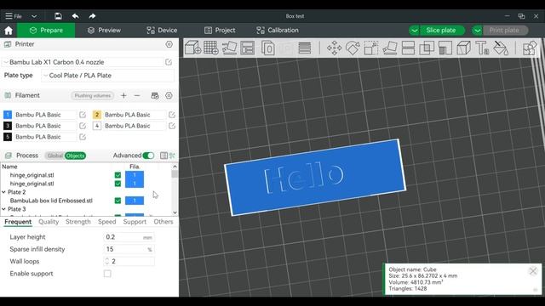The height and width of the screenshot is (306, 545).
Task: Select the Scale tool
Action: pyautogui.click(x=371, y=48)
